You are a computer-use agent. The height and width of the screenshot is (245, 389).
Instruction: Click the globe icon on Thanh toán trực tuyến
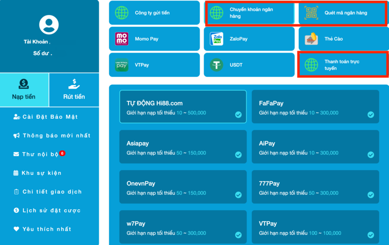click(x=311, y=65)
